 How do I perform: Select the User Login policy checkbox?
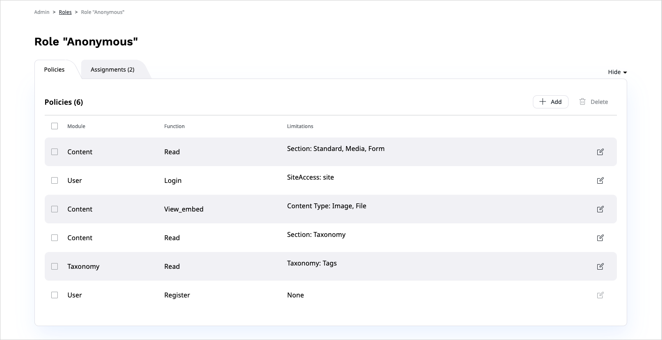click(x=55, y=180)
